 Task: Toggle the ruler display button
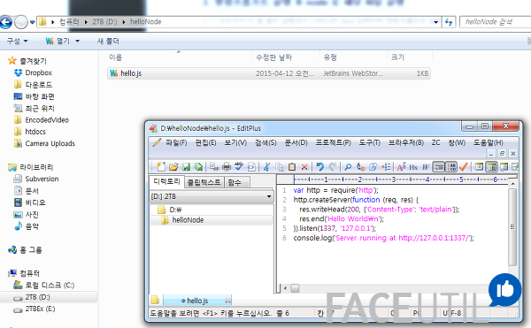[x=439, y=167]
